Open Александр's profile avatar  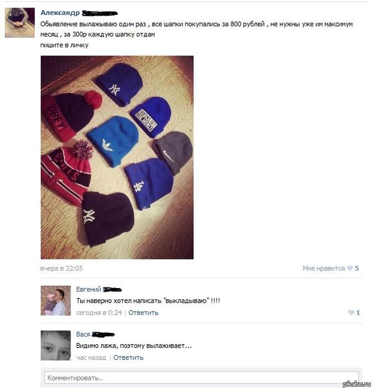(20, 22)
